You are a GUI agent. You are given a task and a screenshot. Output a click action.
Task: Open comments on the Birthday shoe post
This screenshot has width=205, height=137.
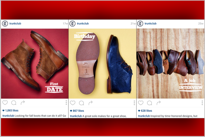coord(81,103)
